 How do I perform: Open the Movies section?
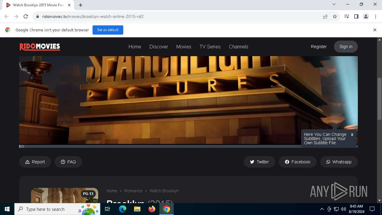click(x=184, y=47)
